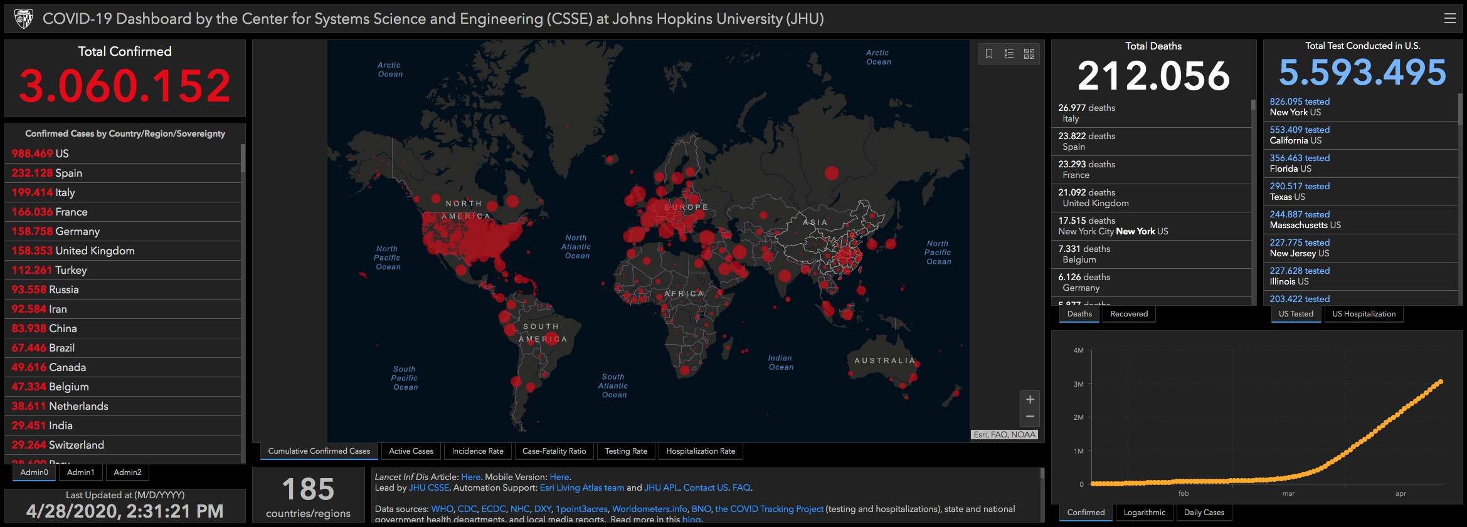Open the basemap gallery grid icon
1467x527 pixels.
[x=1029, y=54]
